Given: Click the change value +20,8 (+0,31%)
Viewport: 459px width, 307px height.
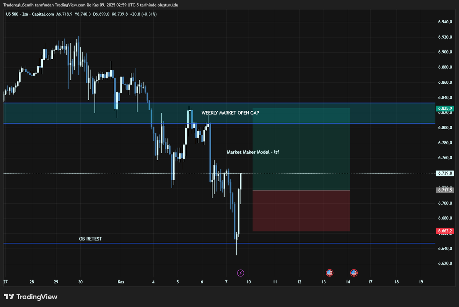Looking at the screenshot, I should (143, 14).
